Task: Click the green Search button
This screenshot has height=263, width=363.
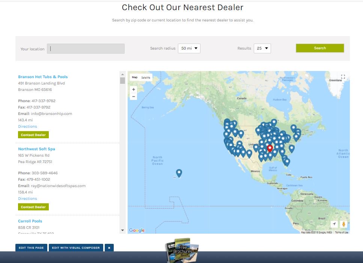Action: [320, 48]
